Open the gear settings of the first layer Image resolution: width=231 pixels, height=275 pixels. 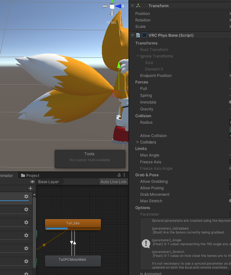pos(26,196)
